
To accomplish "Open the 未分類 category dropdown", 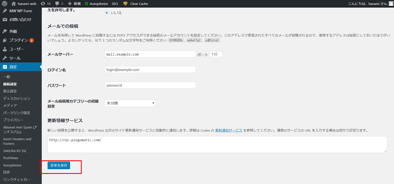I will 130,103.
